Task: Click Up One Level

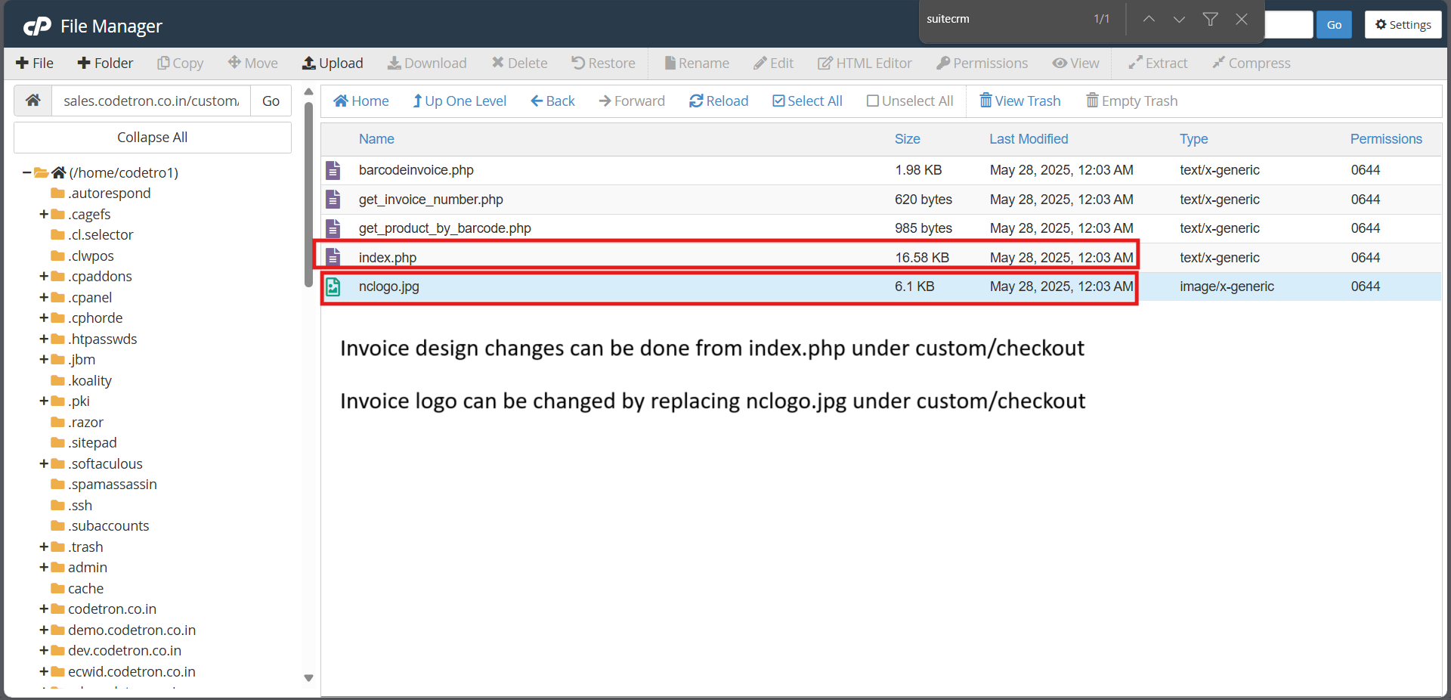Action: 459,101
